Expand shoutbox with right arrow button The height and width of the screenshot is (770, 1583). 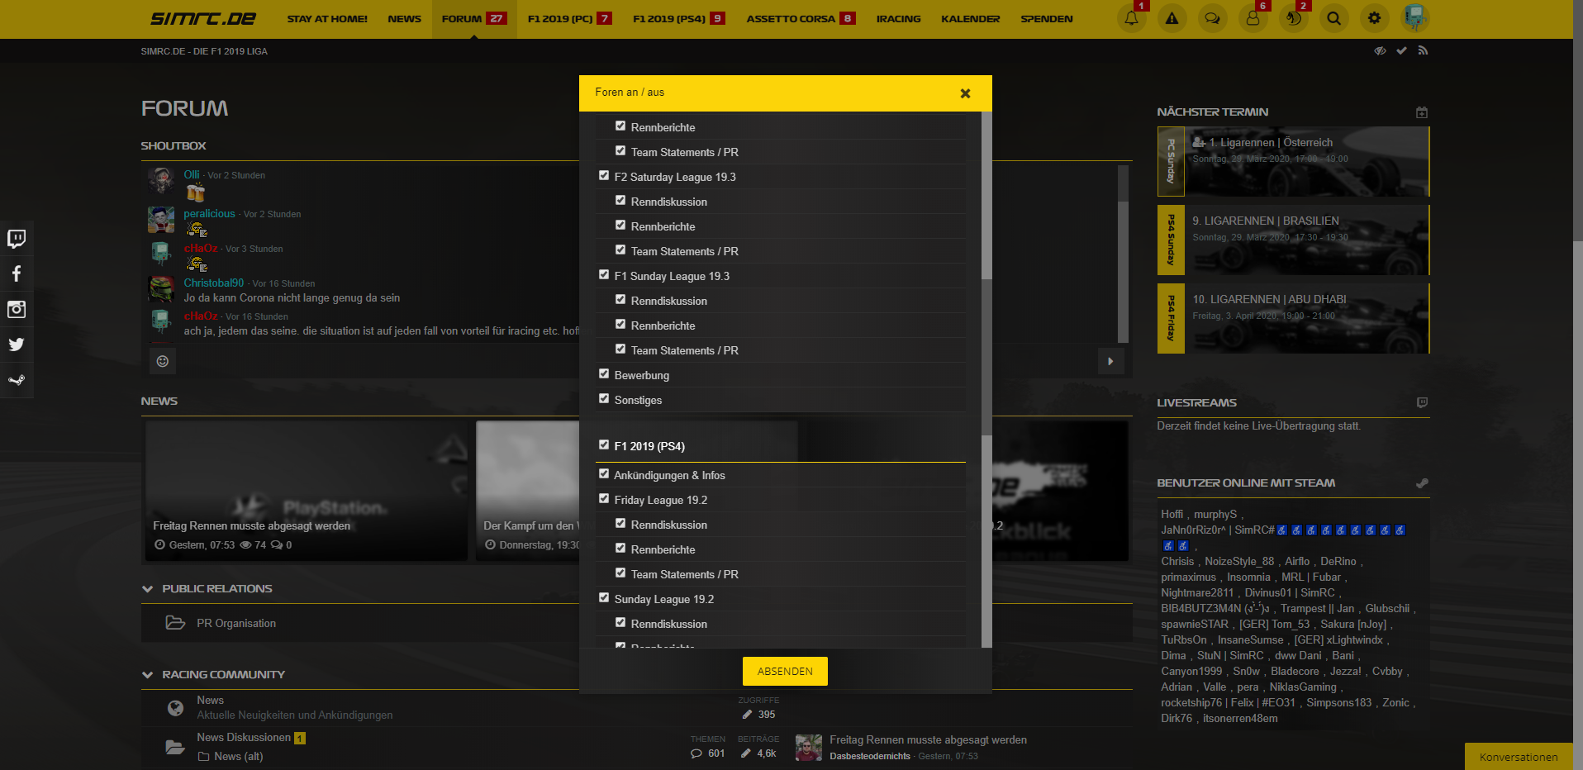[1110, 361]
